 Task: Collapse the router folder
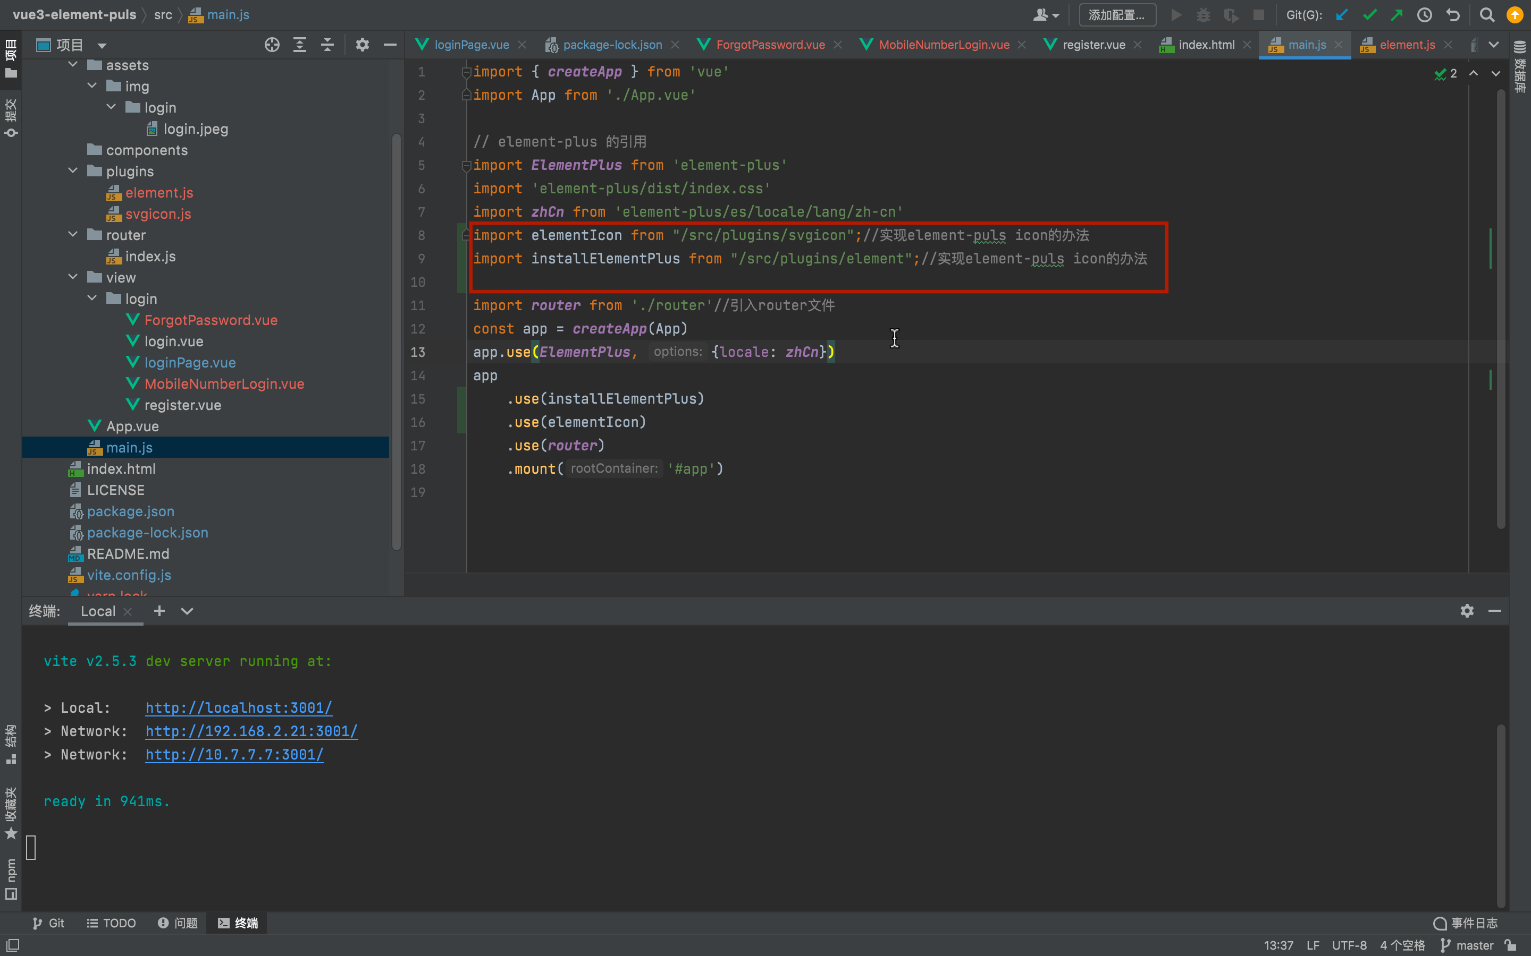(x=73, y=235)
